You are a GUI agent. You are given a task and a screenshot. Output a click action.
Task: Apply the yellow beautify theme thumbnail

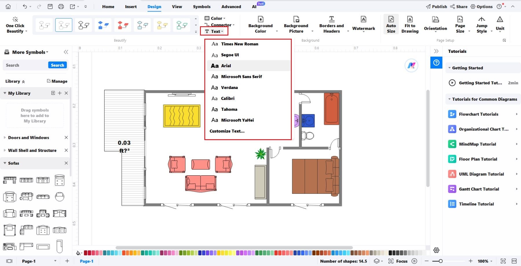click(x=162, y=25)
